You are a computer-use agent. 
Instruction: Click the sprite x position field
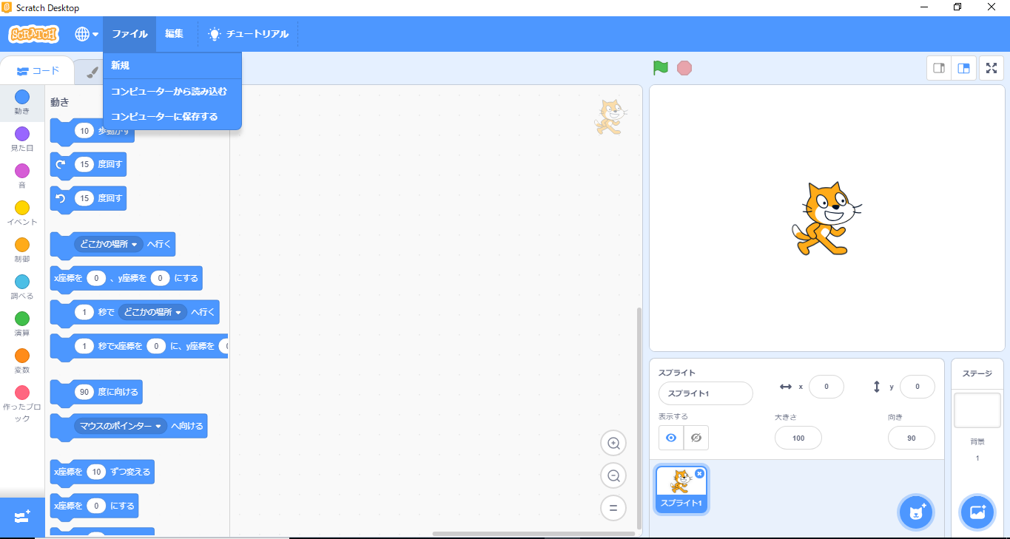pos(826,387)
